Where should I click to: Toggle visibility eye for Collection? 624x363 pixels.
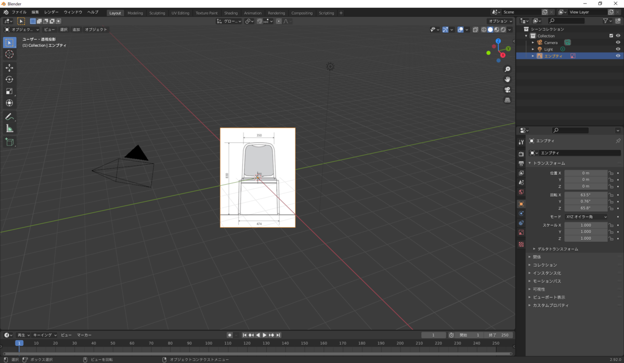[618, 36]
